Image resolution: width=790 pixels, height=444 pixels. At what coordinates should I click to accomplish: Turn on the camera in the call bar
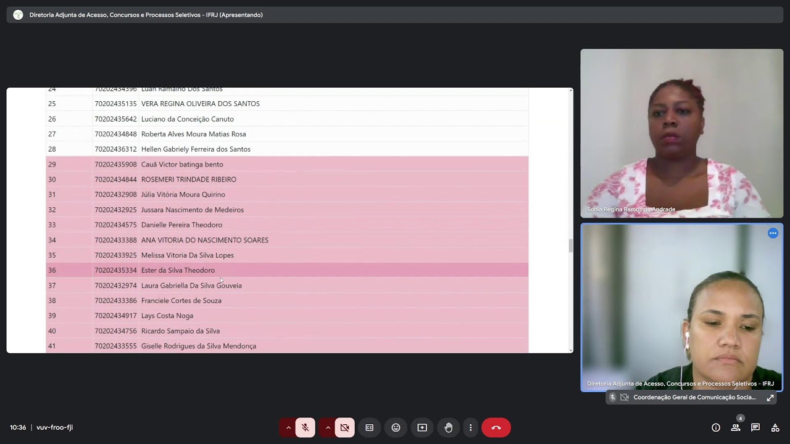coord(345,427)
